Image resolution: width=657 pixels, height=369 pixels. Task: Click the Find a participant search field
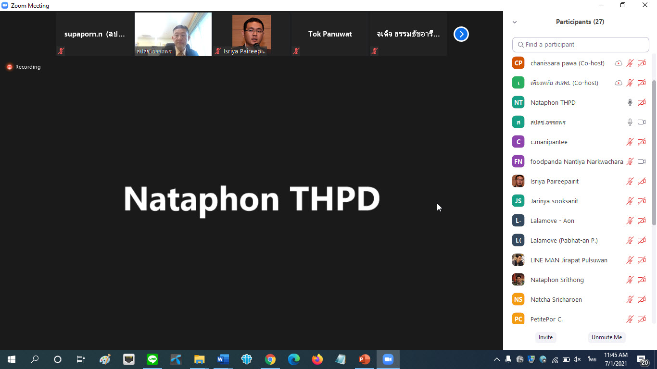pos(581,44)
